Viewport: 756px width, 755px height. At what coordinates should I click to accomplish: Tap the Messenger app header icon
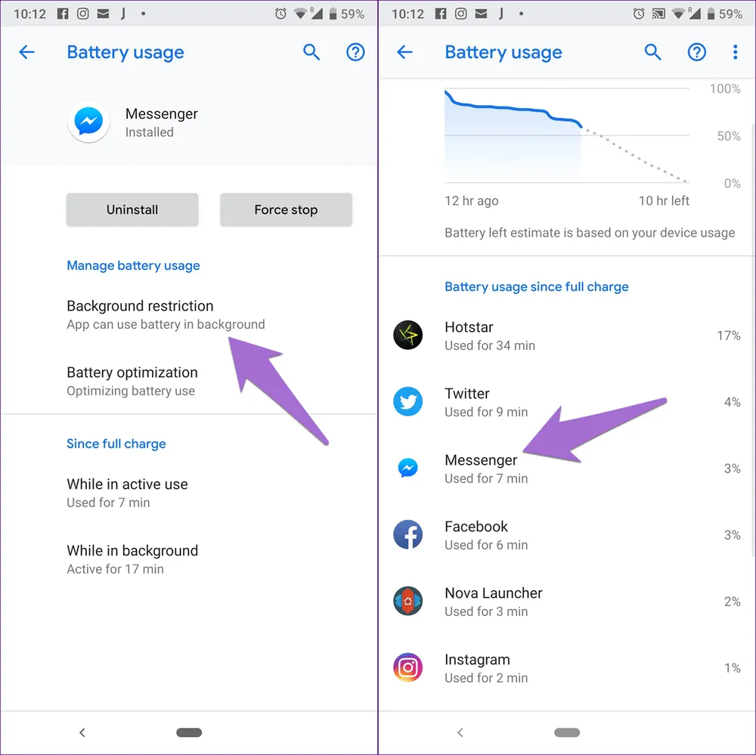pyautogui.click(x=88, y=122)
